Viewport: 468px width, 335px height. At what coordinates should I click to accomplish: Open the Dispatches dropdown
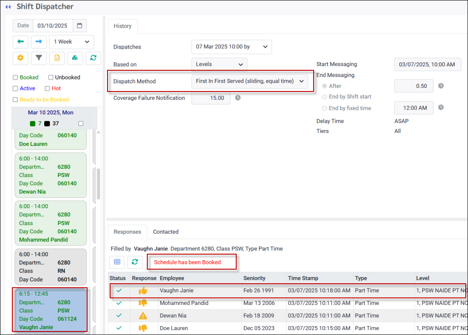point(232,47)
